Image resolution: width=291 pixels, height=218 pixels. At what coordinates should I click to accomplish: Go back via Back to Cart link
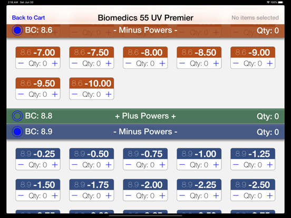coord(28,17)
